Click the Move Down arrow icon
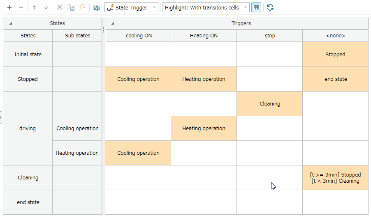Viewport: 371px width, 218px height. coord(46,7)
